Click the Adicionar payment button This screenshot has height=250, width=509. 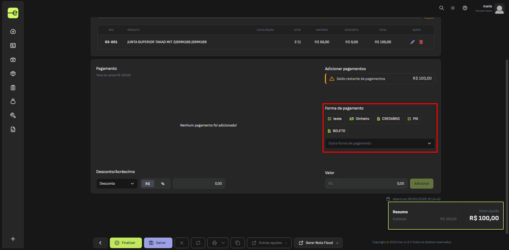pyautogui.click(x=422, y=184)
